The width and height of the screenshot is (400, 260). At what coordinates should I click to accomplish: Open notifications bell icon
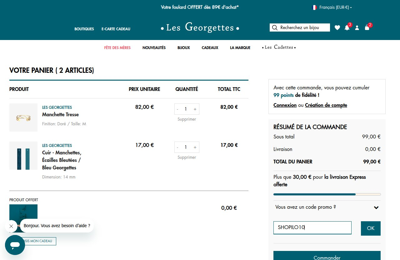(x=347, y=27)
